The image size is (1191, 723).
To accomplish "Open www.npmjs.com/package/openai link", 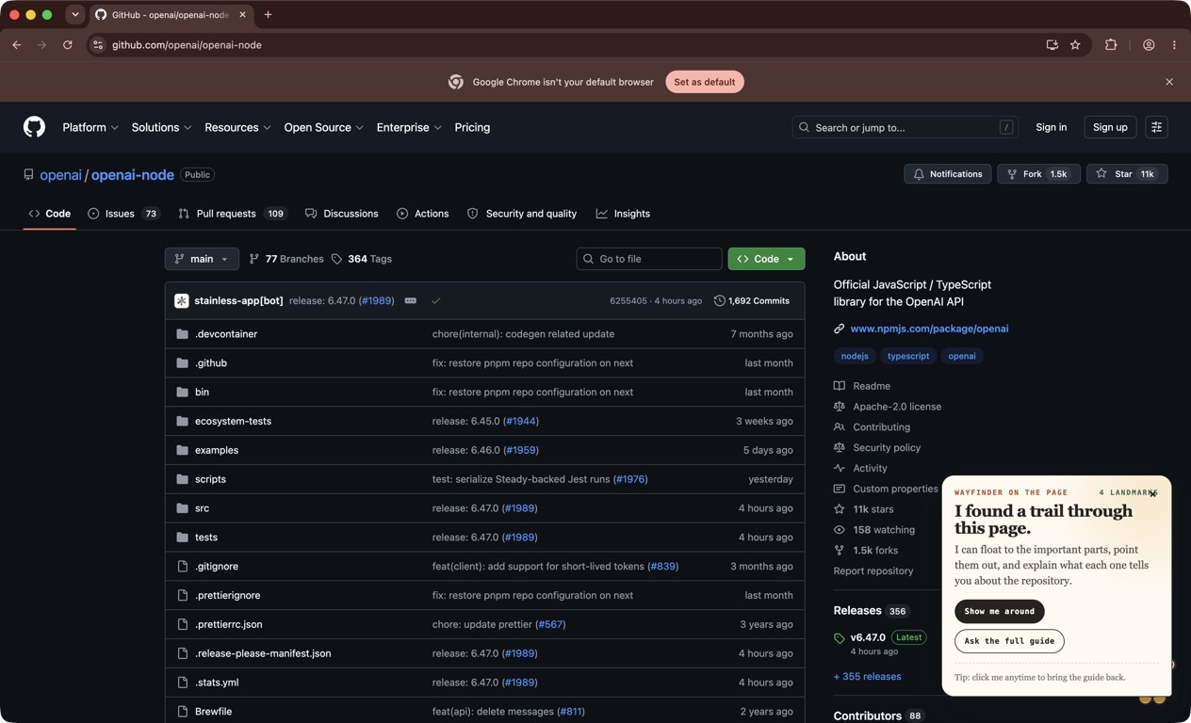I will coord(929,329).
